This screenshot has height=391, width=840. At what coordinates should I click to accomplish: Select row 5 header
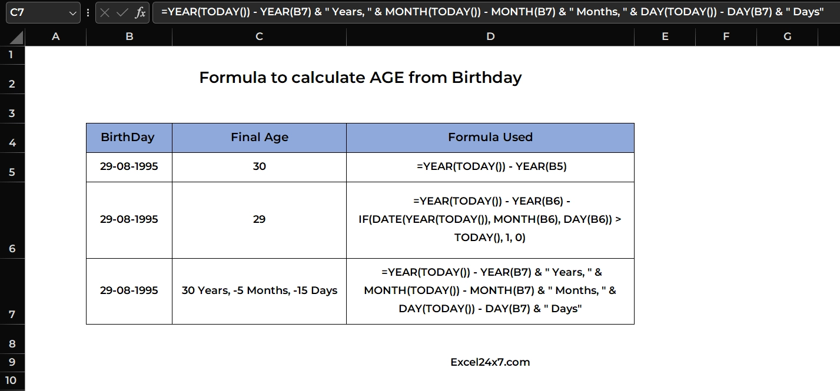click(12, 168)
